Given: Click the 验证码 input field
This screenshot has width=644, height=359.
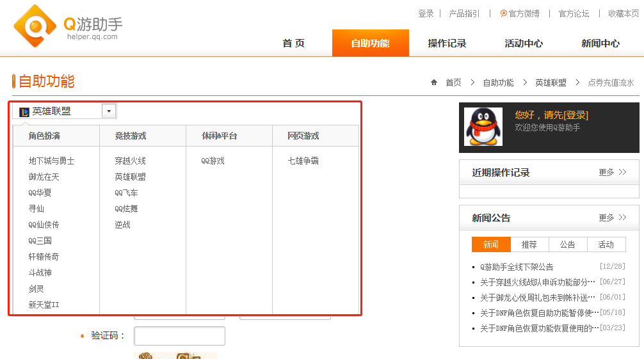Looking at the screenshot, I should click(179, 336).
